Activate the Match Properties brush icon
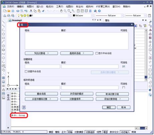This screenshot has height=135, width=154. (43, 11)
